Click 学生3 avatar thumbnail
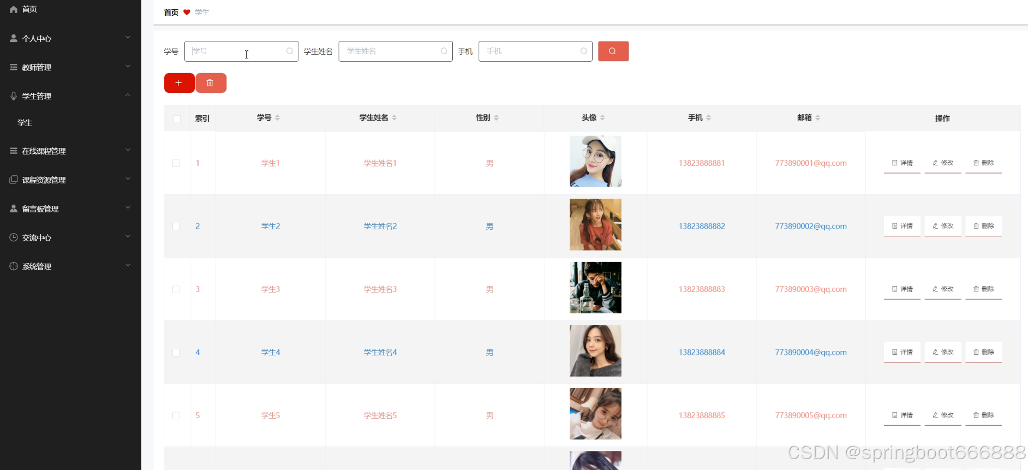The image size is (1028, 470). pos(595,288)
